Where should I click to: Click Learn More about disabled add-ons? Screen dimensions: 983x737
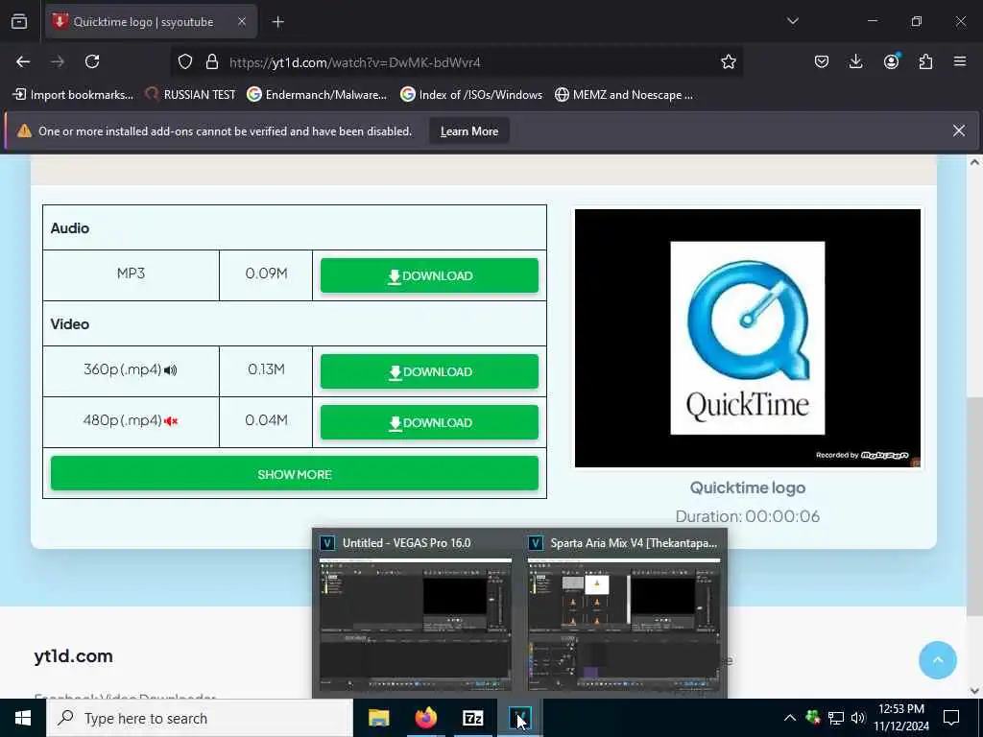point(468,131)
